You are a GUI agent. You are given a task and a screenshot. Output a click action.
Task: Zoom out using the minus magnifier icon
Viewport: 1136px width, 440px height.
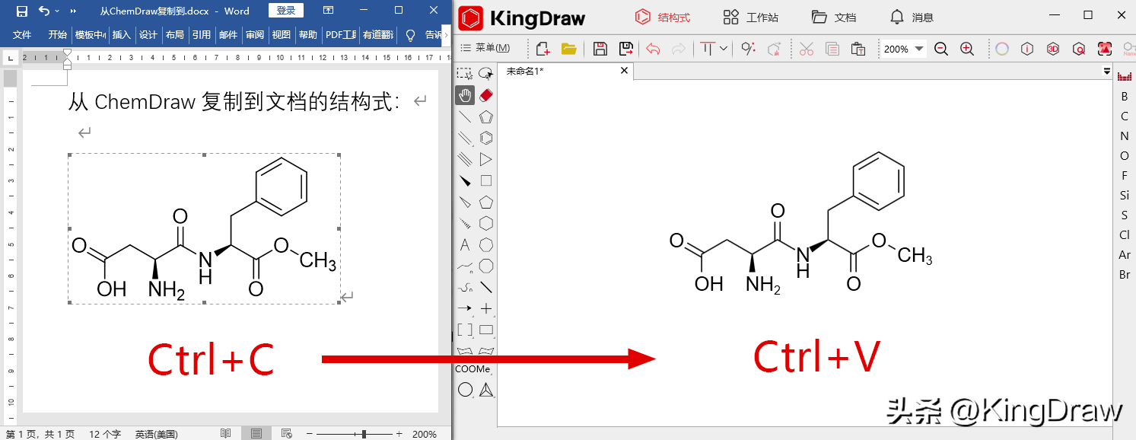941,49
